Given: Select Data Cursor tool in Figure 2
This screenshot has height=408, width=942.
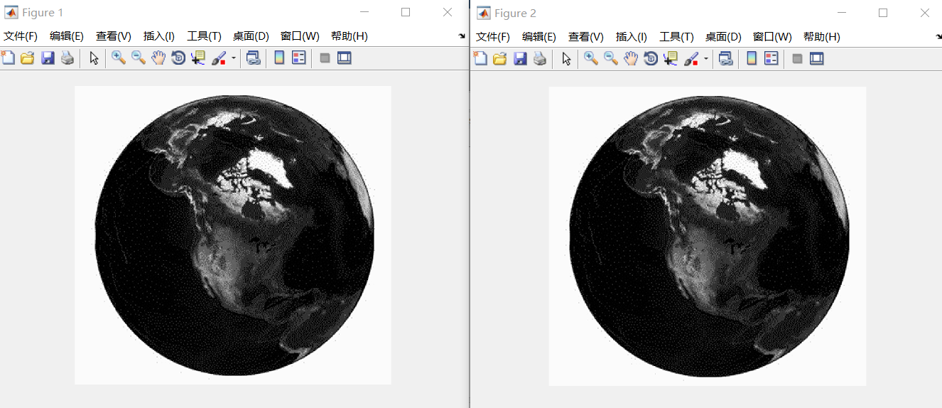Looking at the screenshot, I should [x=671, y=58].
